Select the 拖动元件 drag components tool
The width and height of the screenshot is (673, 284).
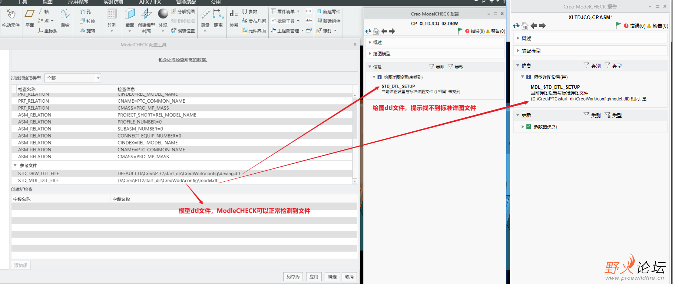[x=11, y=18]
